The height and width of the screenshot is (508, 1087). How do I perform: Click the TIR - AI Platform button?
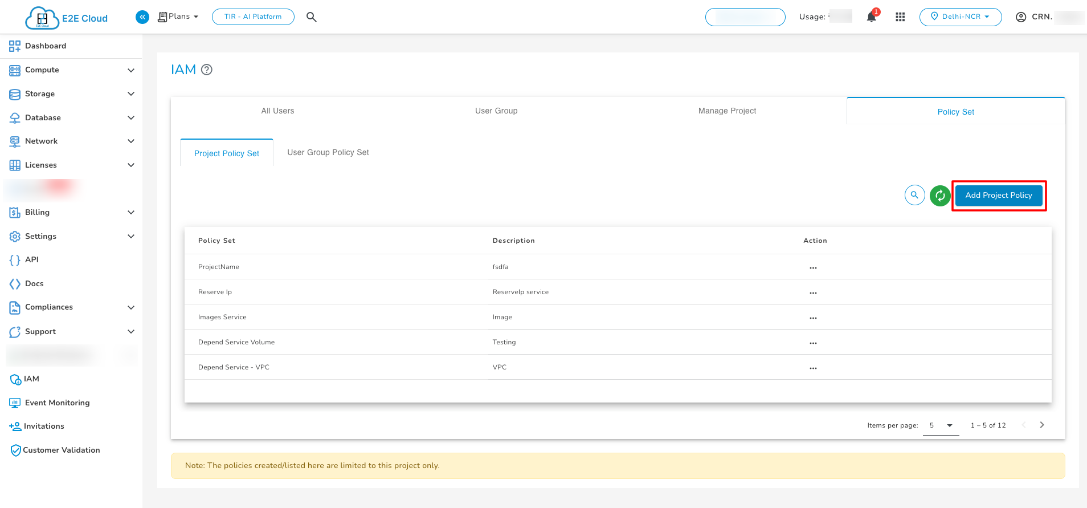point(253,17)
